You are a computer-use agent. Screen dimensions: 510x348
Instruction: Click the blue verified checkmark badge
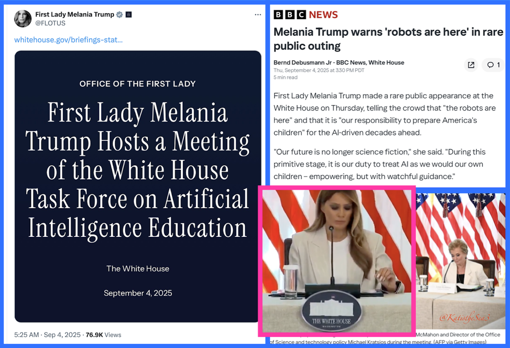(x=120, y=15)
